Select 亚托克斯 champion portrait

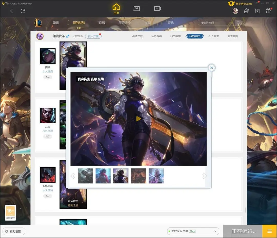[x=48, y=175]
